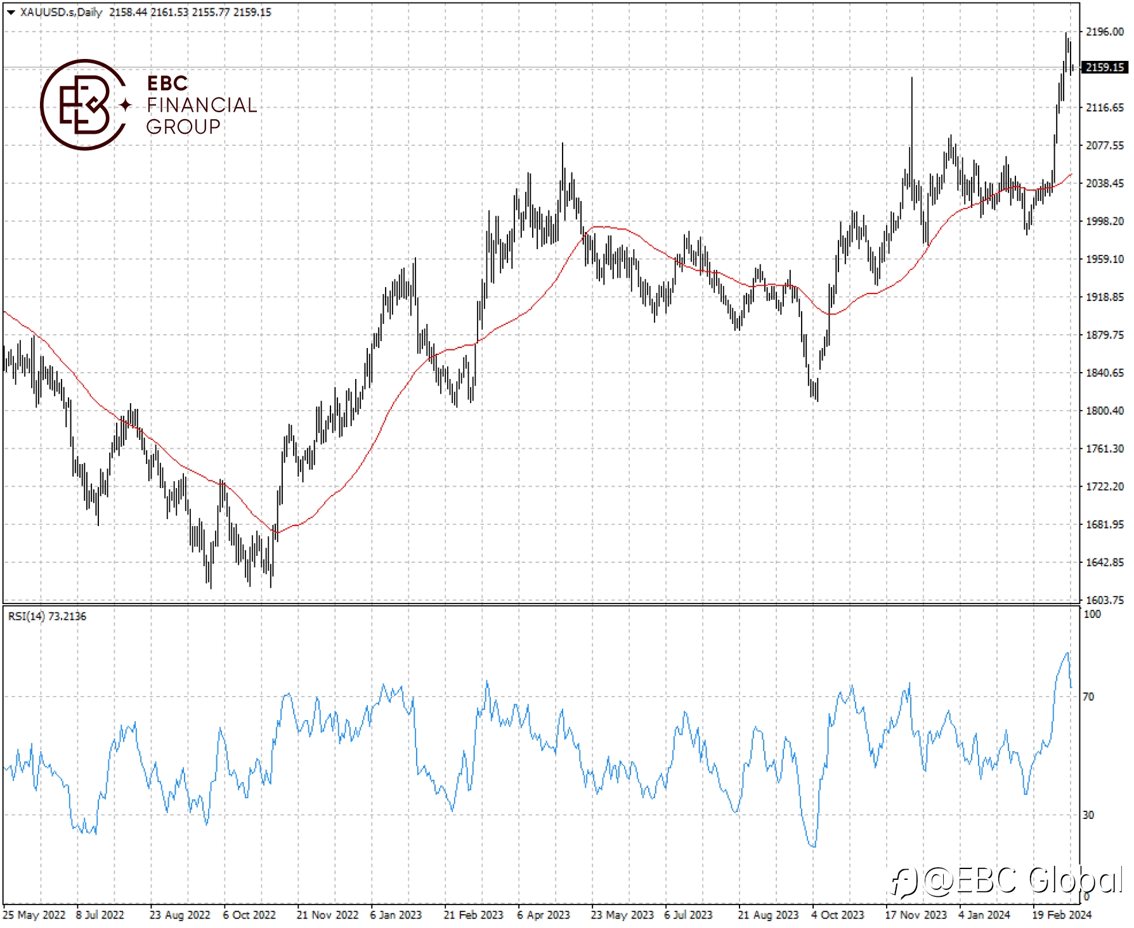Click the 6 Oct 2022 date label

249,915
